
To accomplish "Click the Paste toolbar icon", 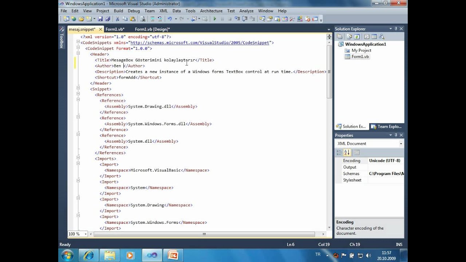I will [x=133, y=19].
